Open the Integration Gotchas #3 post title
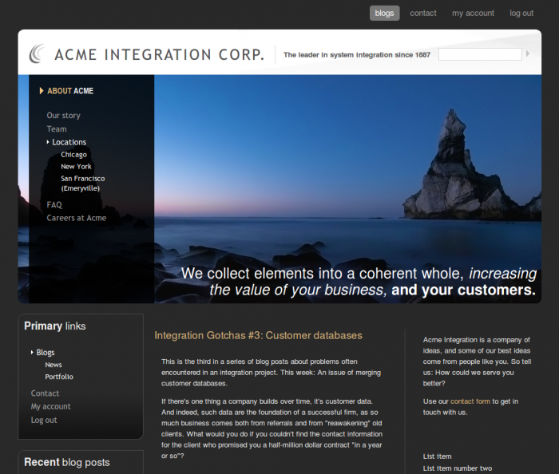Image resolution: width=559 pixels, height=474 pixels. [x=258, y=336]
